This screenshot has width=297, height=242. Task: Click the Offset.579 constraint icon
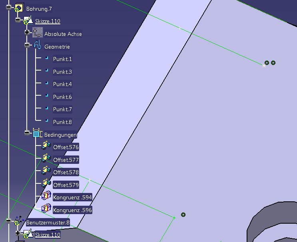click(46, 183)
